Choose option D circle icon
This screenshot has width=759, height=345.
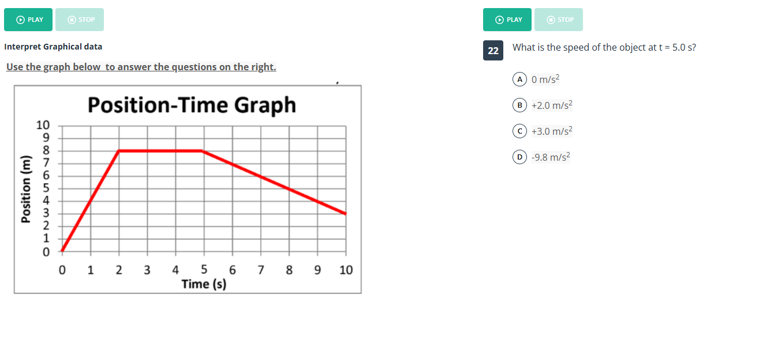coord(520,157)
